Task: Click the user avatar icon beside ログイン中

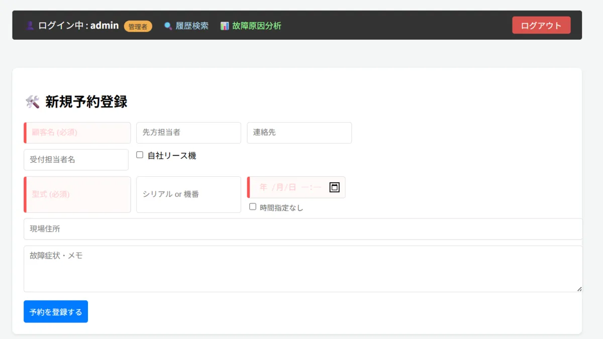Action: click(30, 26)
